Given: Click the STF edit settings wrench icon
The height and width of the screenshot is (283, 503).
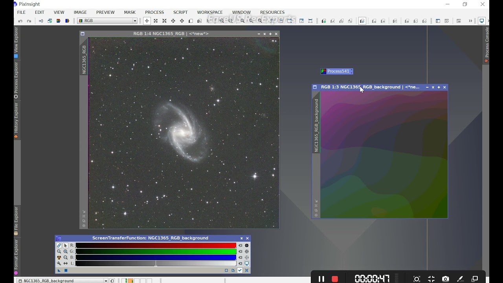Looking at the screenshot, I should (x=59, y=264).
